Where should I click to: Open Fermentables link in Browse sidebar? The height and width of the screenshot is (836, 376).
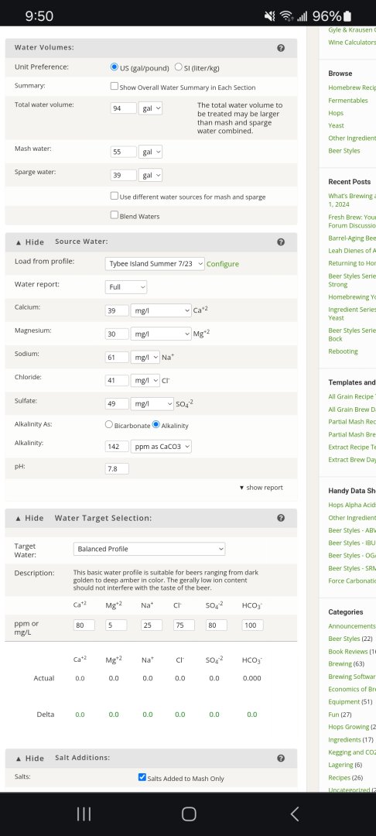pyautogui.click(x=348, y=100)
